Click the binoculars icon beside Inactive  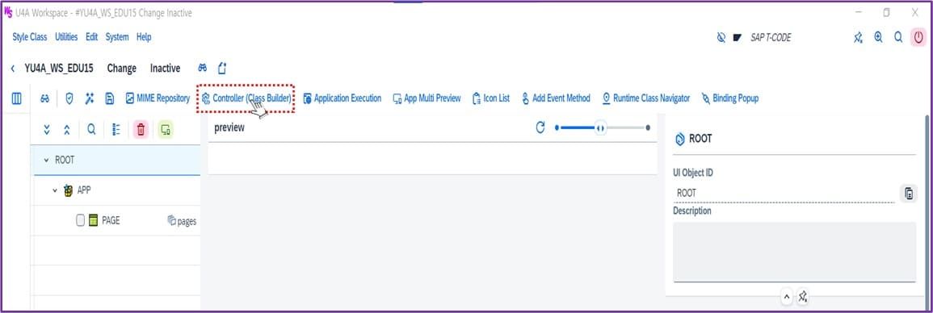[203, 68]
